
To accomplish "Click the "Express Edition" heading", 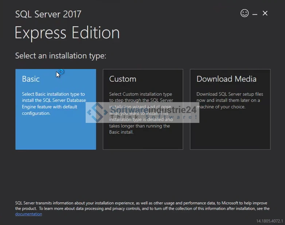I will pyautogui.click(x=67, y=33).
